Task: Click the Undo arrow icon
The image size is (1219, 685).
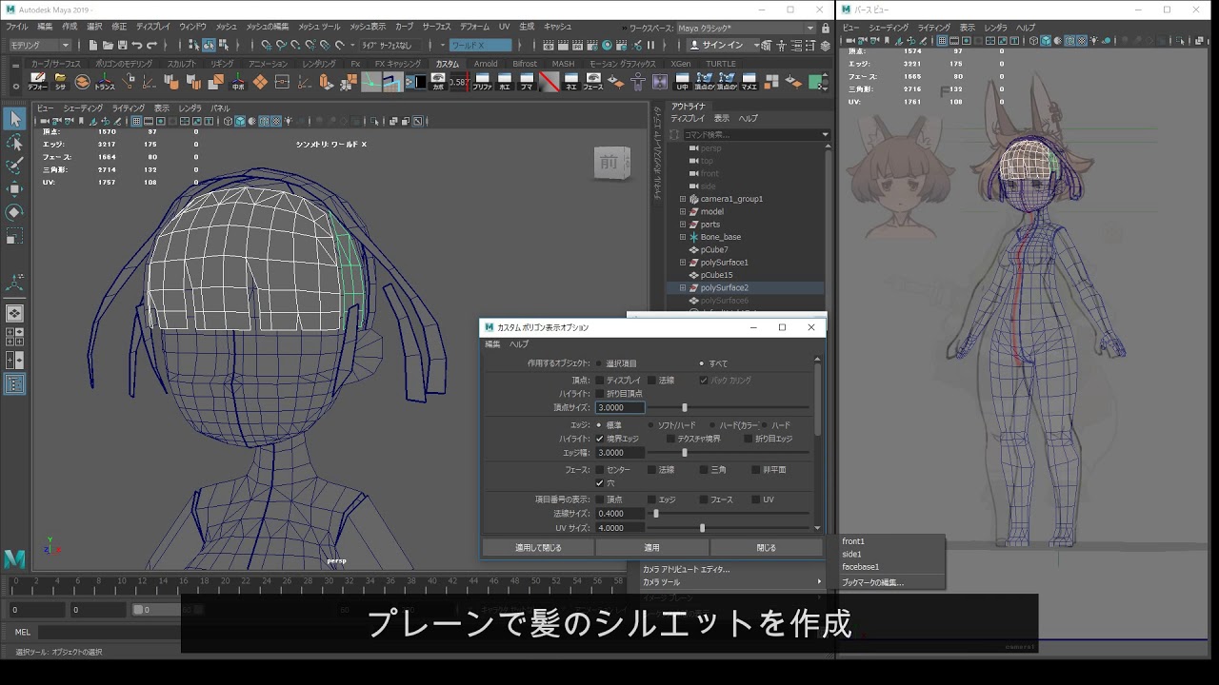Action: coord(137,45)
